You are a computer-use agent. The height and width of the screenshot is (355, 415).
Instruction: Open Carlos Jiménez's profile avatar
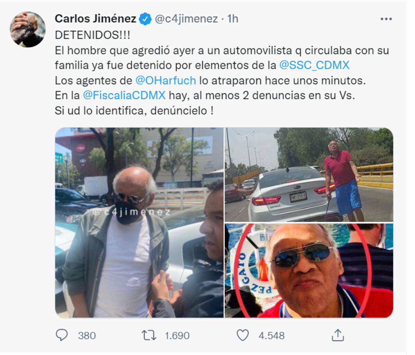[x=28, y=29]
